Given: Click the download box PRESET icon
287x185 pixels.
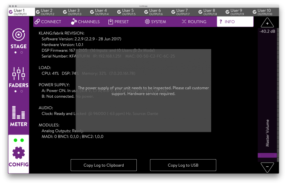Looking at the screenshot, I should click(111, 22).
